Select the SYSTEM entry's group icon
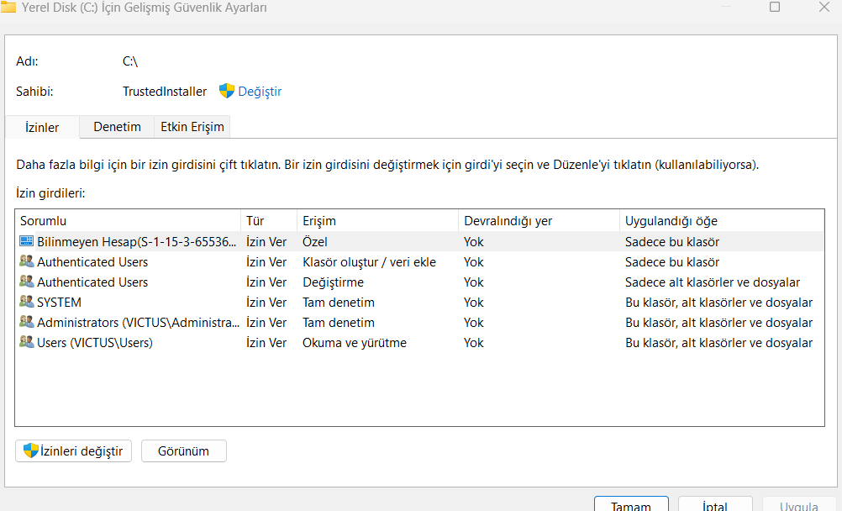This screenshot has height=511, width=842. click(x=28, y=302)
